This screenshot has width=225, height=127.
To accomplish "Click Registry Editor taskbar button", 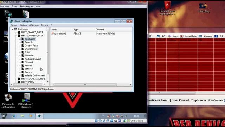I will (39, 116).
